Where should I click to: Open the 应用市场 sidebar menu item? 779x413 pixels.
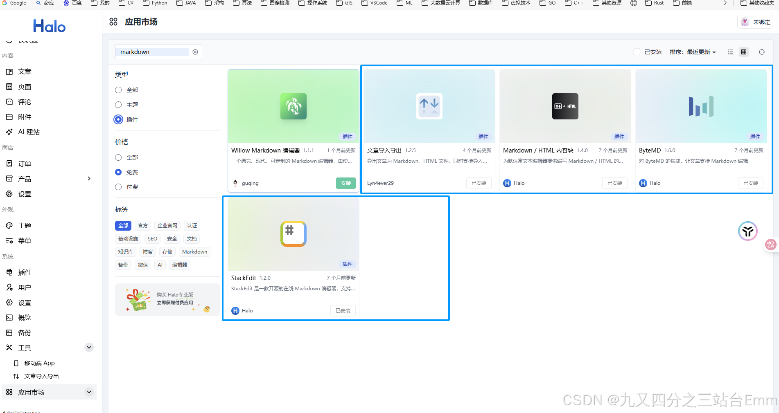pyautogui.click(x=49, y=392)
